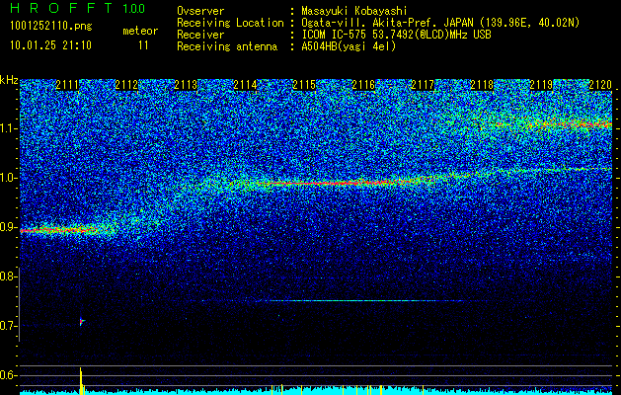Click the antenna text A504HB(yagi 4el)
The width and height of the screenshot is (621, 395).
(x=349, y=46)
